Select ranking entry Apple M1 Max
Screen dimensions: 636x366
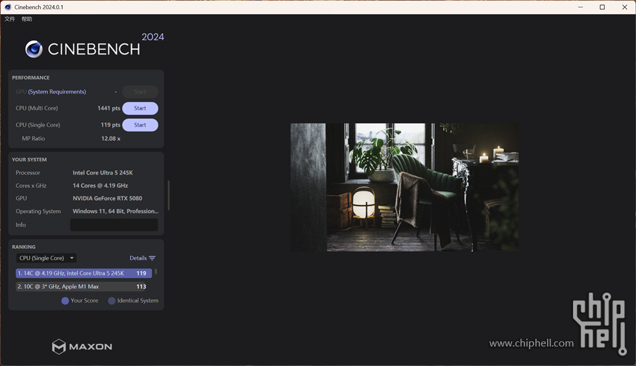coord(81,286)
